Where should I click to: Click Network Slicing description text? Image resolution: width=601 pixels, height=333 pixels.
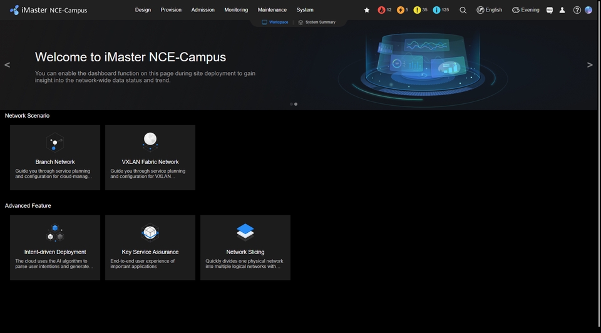pos(244,264)
